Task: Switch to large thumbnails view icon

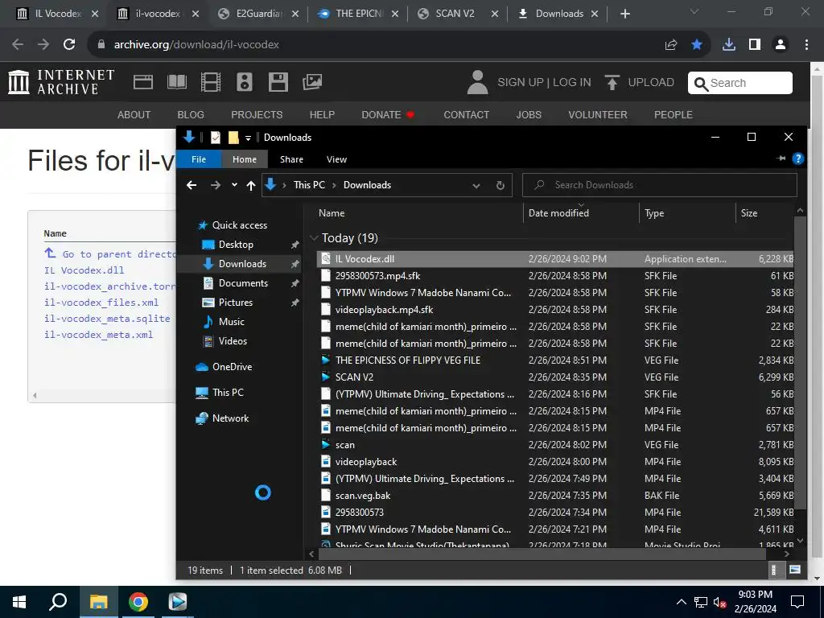Action: tap(795, 570)
